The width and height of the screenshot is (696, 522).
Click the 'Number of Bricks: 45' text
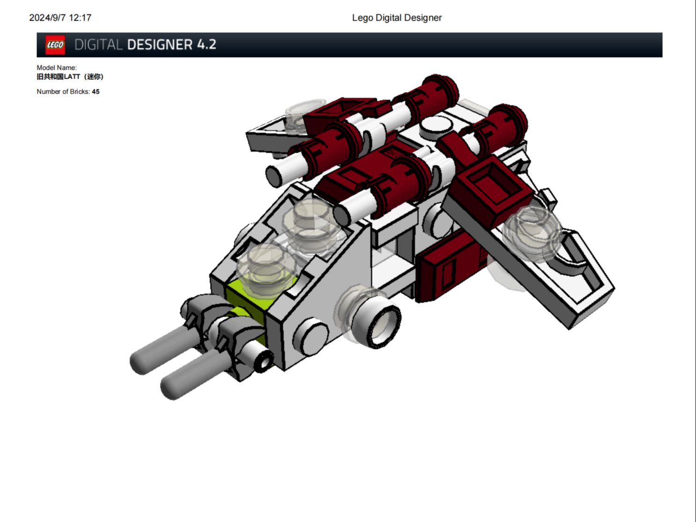pyautogui.click(x=68, y=92)
